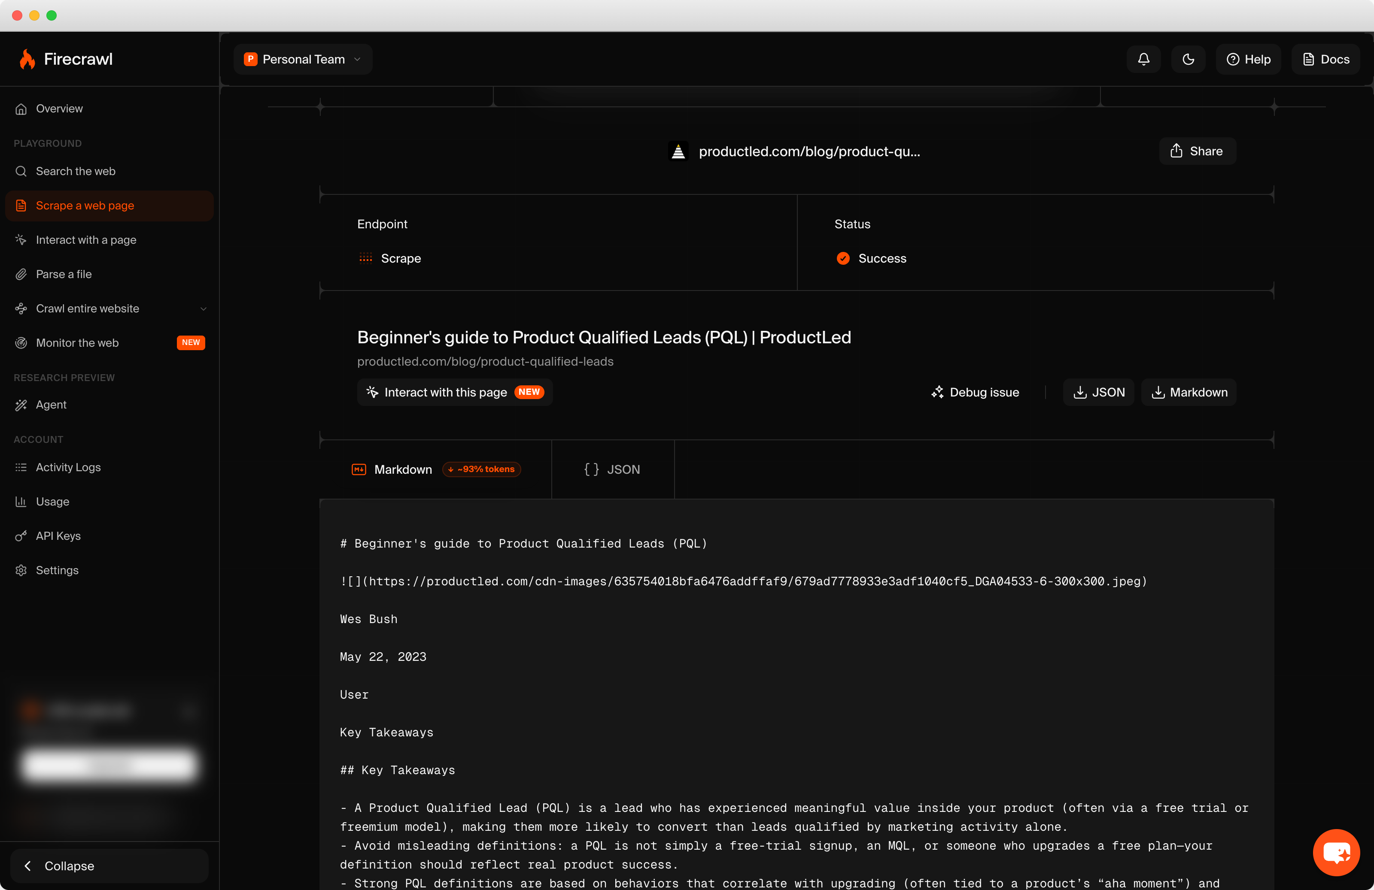Image resolution: width=1374 pixels, height=890 pixels.
Task: Open Monitor the web
Action: click(x=109, y=342)
